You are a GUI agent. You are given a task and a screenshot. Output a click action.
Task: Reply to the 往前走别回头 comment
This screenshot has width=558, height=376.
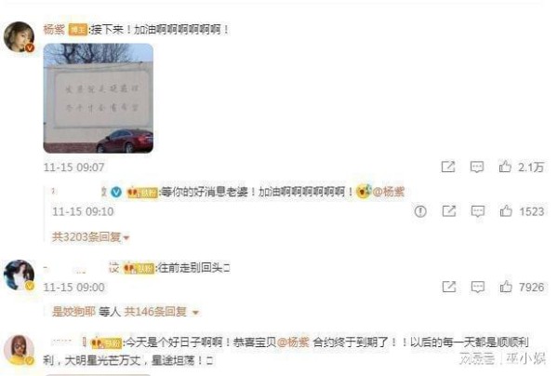(478, 287)
